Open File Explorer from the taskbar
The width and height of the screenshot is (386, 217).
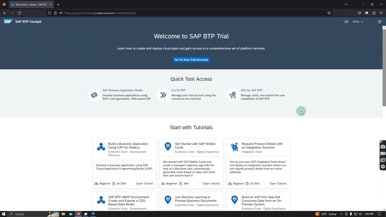click(63, 214)
